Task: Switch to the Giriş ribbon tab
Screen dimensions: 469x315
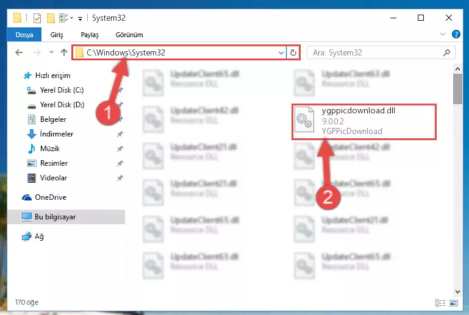Action: tap(57, 35)
